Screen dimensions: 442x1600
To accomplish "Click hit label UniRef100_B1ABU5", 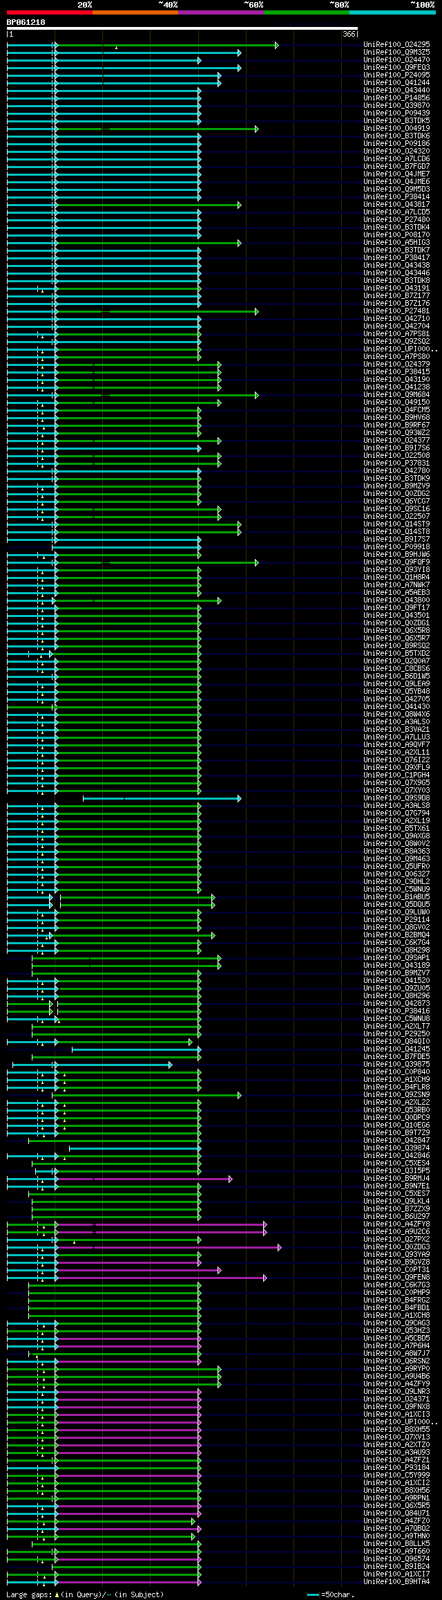I will tap(396, 897).
